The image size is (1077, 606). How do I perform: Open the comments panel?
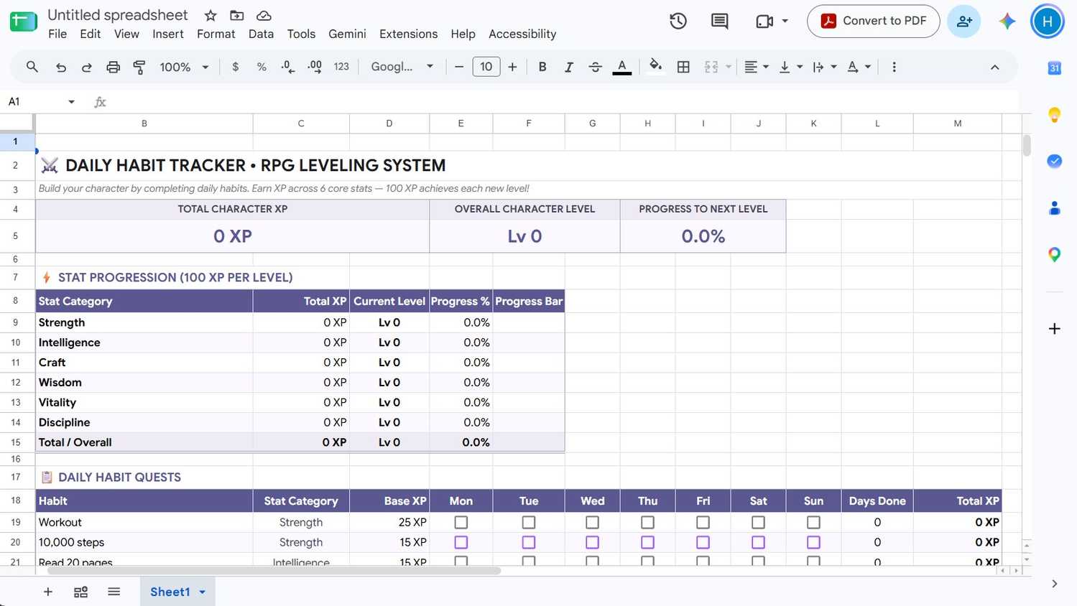point(719,21)
